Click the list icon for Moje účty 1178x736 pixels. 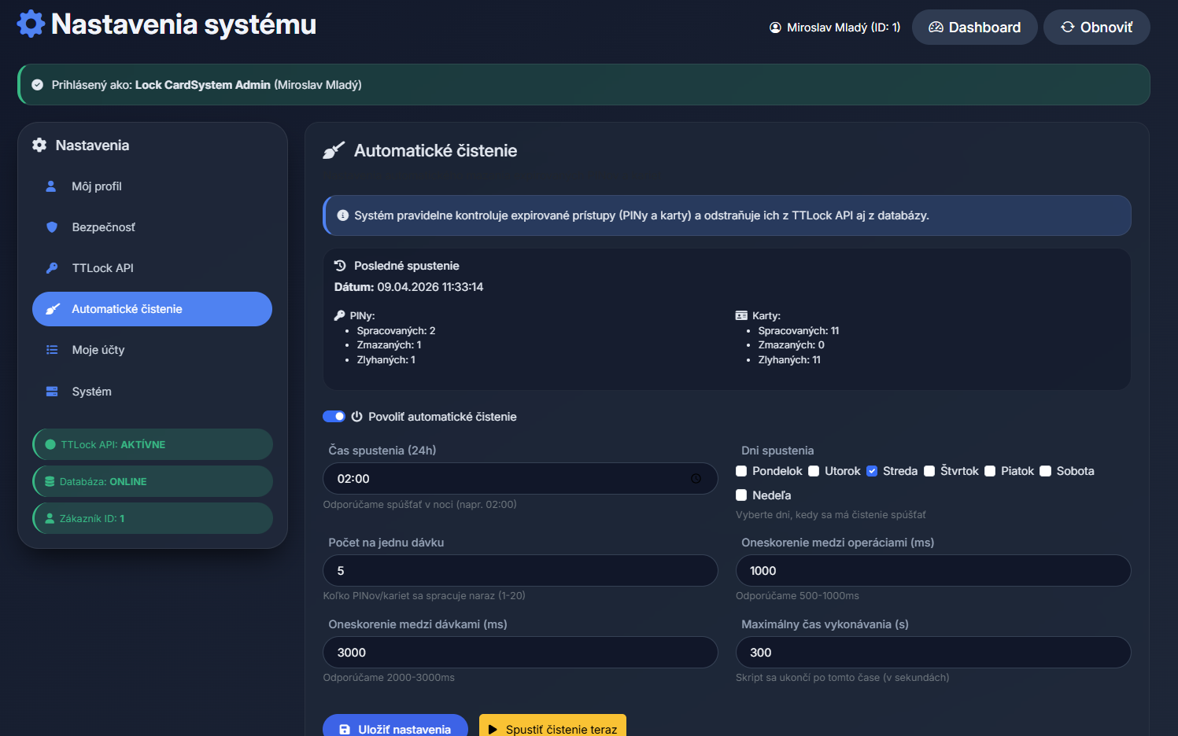click(x=52, y=350)
